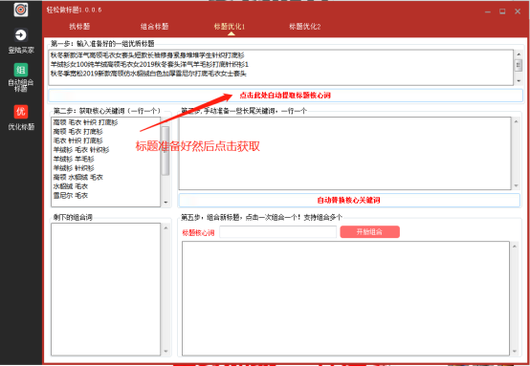Select keyword row 毛衣 针织 打底衫

(78, 140)
